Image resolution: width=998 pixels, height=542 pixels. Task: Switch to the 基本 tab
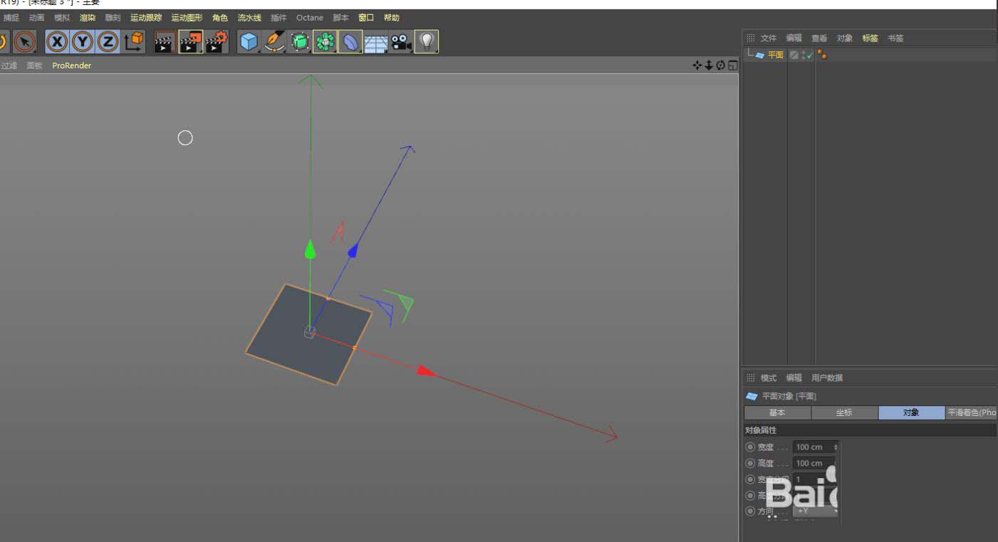point(777,412)
